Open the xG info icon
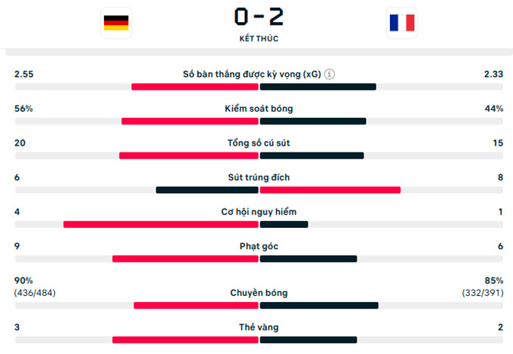The width and height of the screenshot is (513, 354). tap(329, 74)
